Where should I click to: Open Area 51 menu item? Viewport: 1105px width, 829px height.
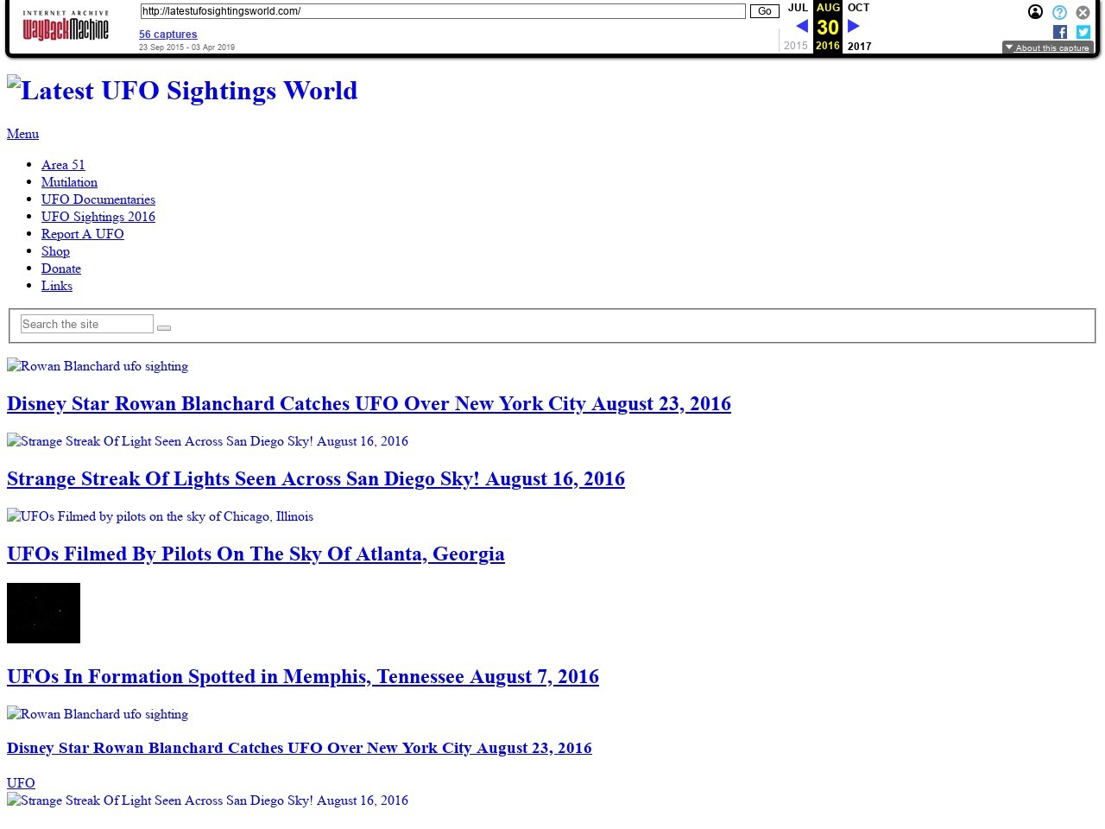tap(63, 165)
